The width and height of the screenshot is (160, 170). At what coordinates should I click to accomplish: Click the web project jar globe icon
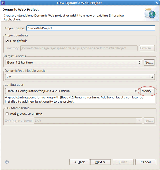point(150,13)
